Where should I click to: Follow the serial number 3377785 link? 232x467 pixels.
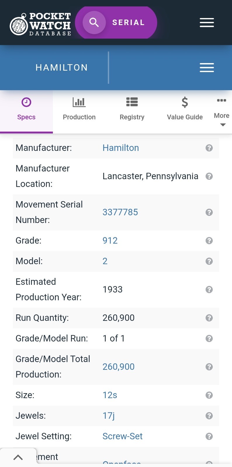pos(120,212)
